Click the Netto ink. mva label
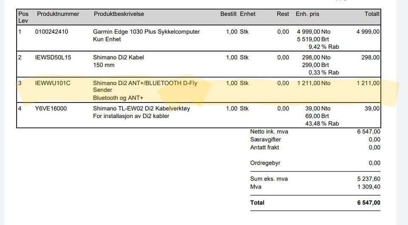The image size is (408, 225). [269, 132]
